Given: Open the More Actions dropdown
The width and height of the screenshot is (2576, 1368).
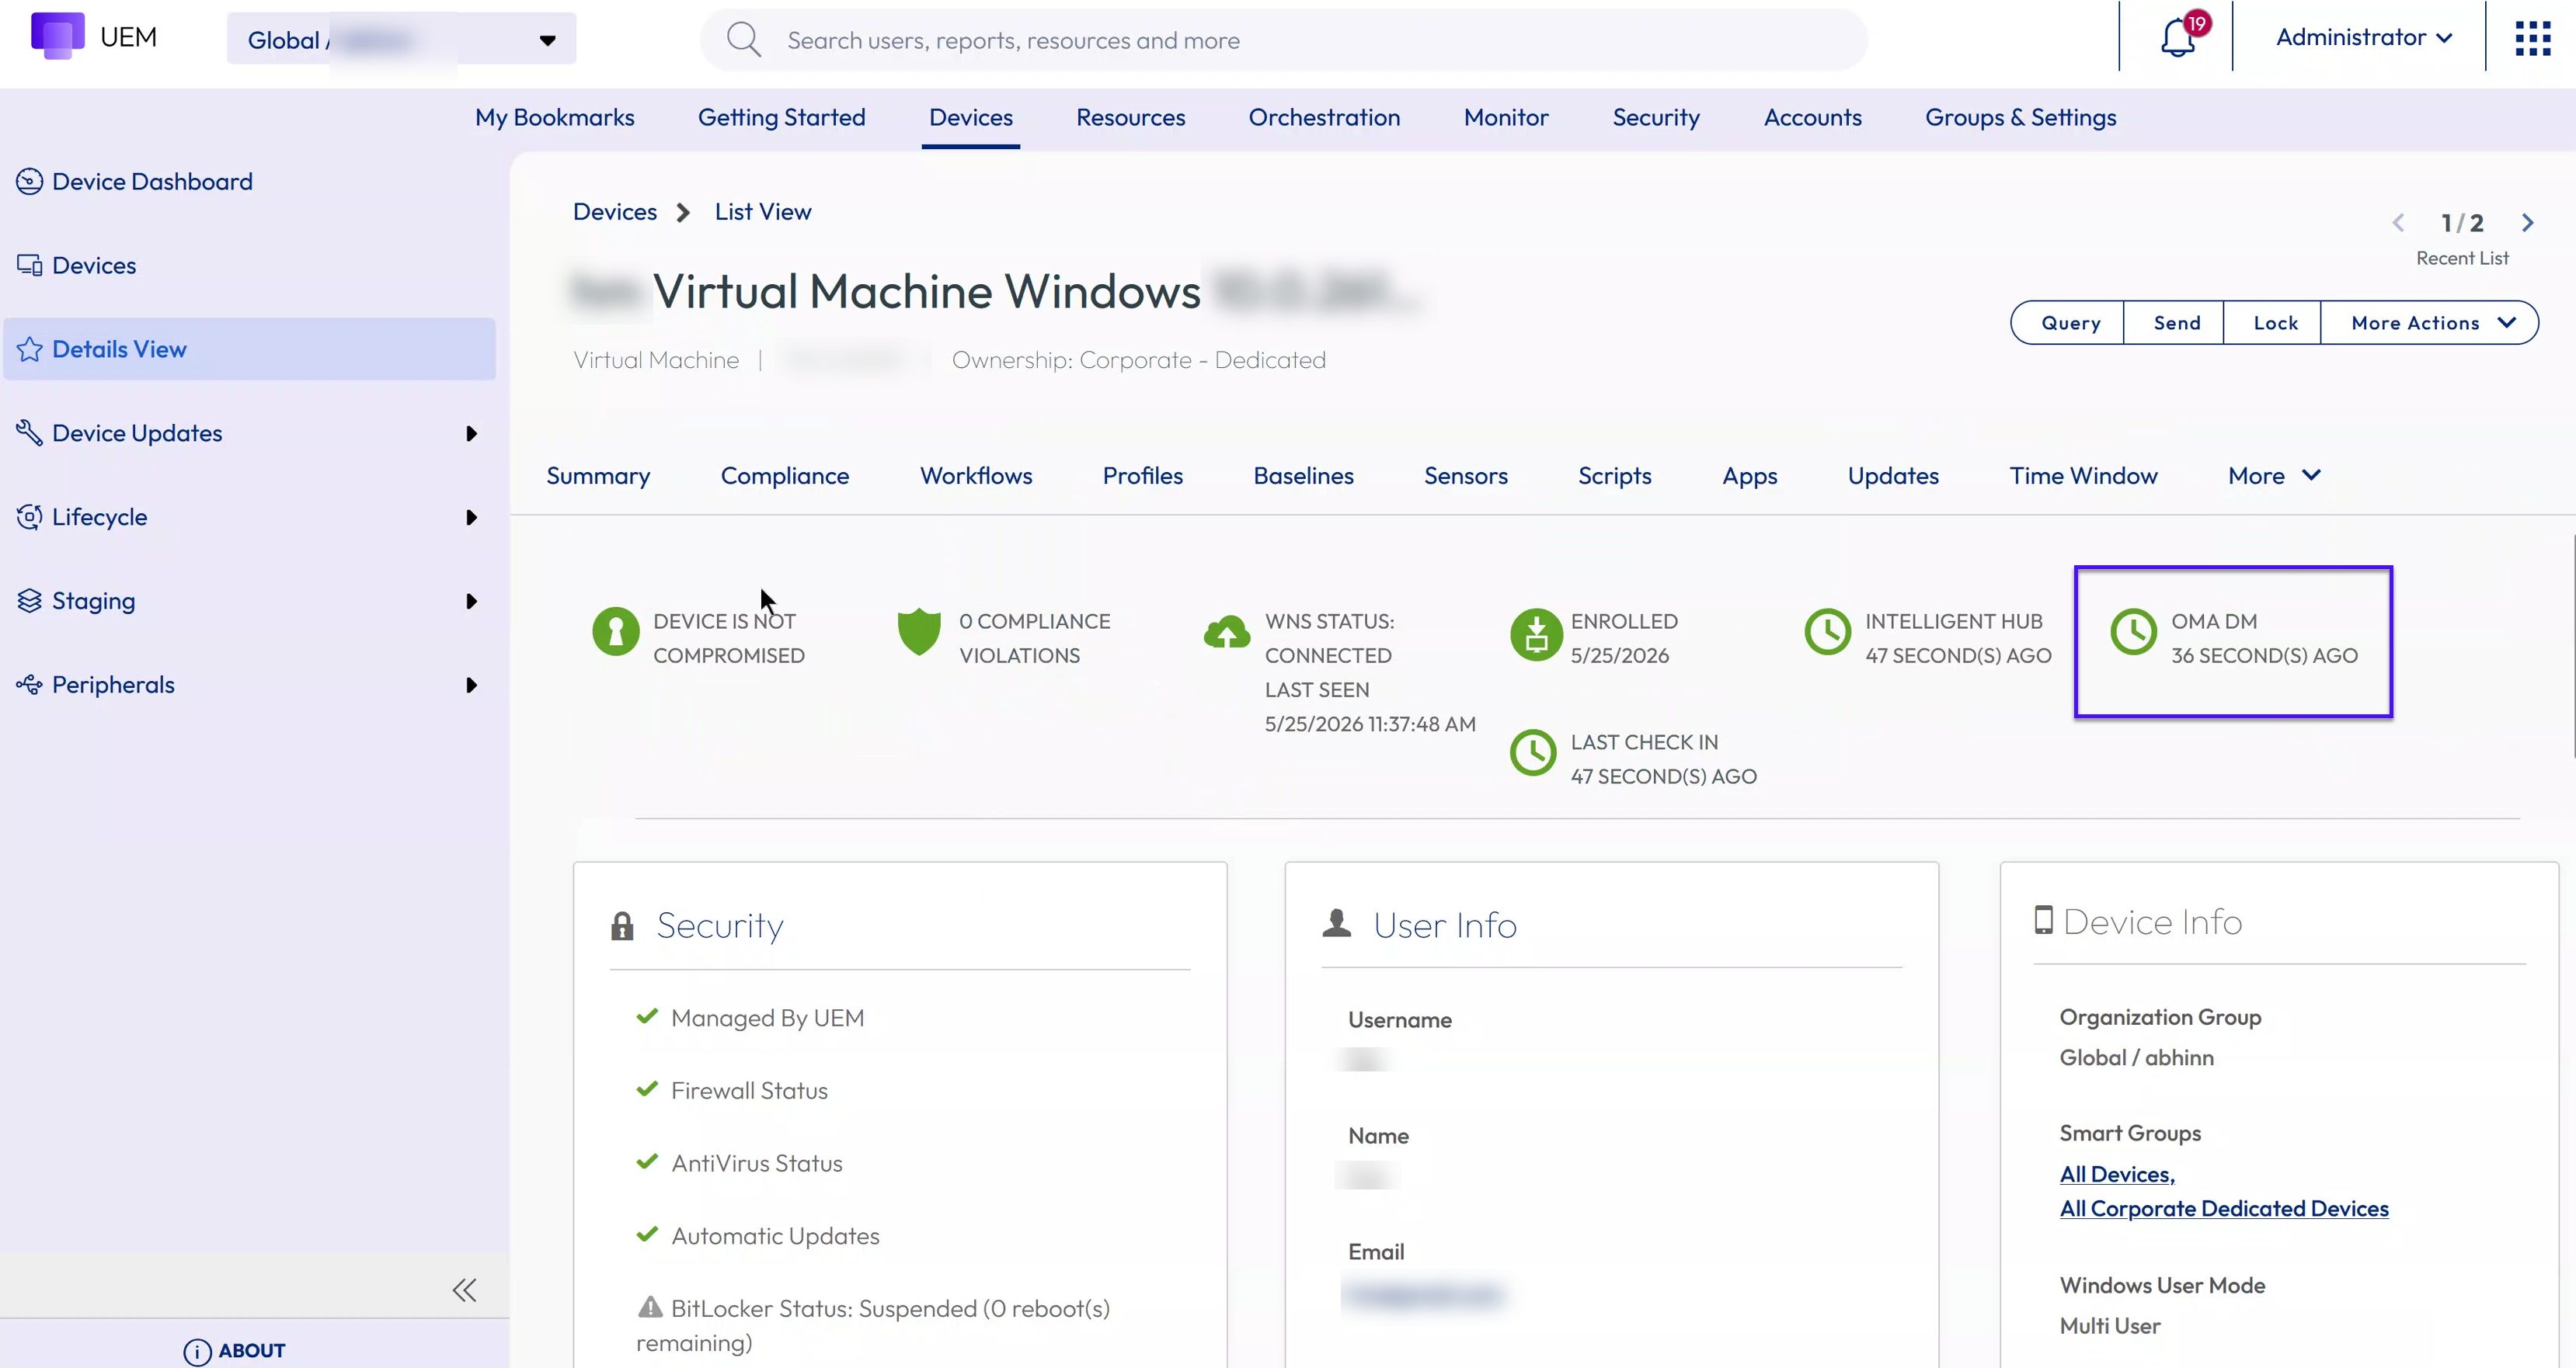Looking at the screenshot, I should (x=2429, y=323).
